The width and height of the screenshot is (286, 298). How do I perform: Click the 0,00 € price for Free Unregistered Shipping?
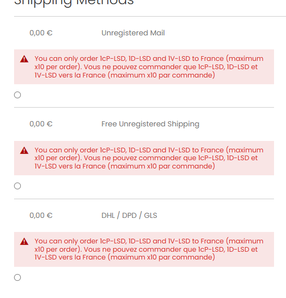pyautogui.click(x=41, y=124)
